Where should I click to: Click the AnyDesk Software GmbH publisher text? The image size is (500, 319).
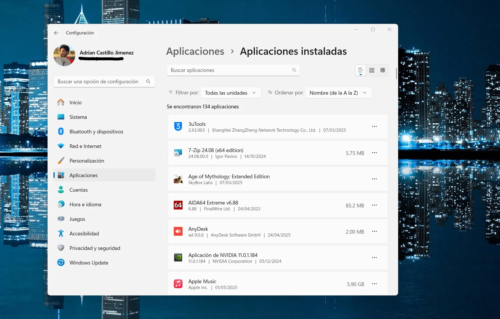pyautogui.click(x=235, y=235)
